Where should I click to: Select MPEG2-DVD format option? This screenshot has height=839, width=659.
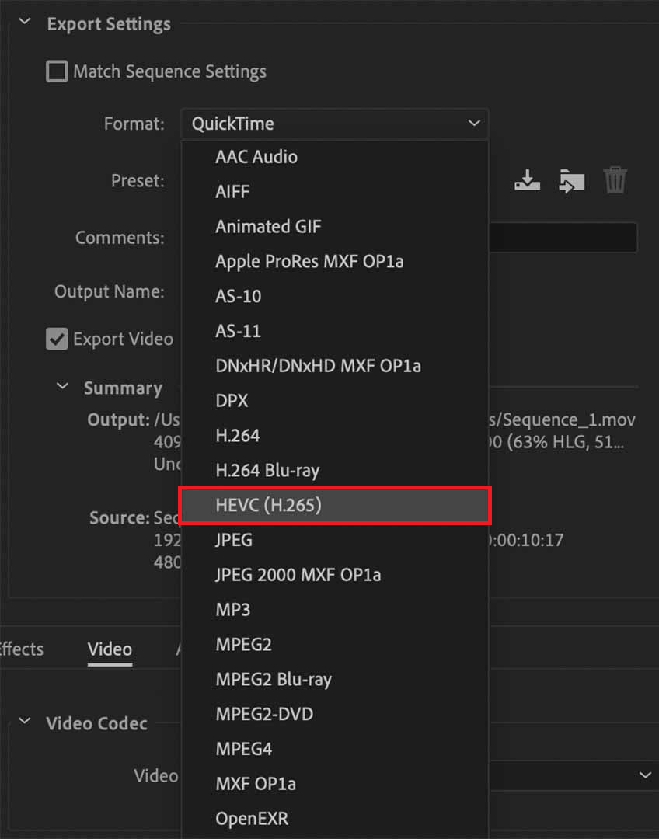[335, 714]
